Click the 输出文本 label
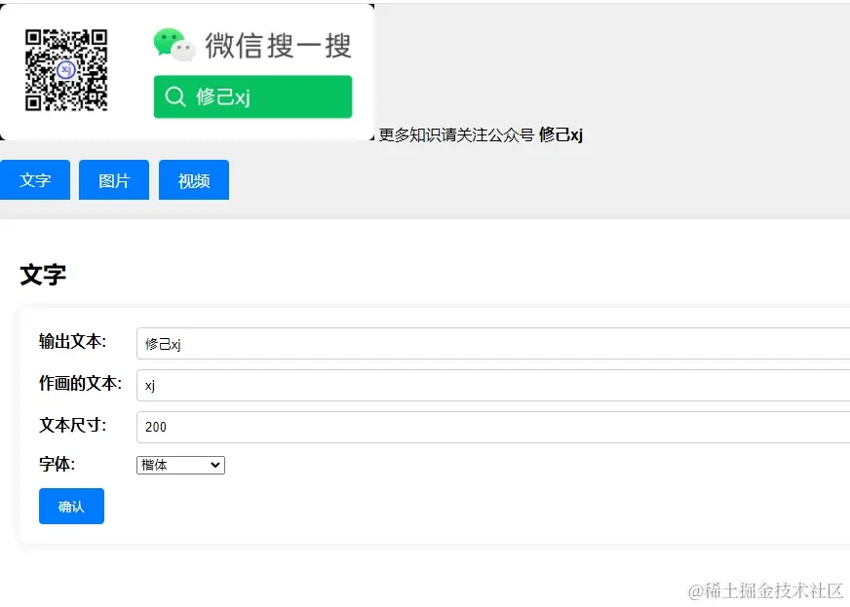The width and height of the screenshot is (850, 607). (73, 341)
